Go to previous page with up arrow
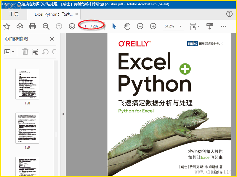Image resolution: width=237 pixels, height=177 pixels. pyautogui.click(x=59, y=26)
